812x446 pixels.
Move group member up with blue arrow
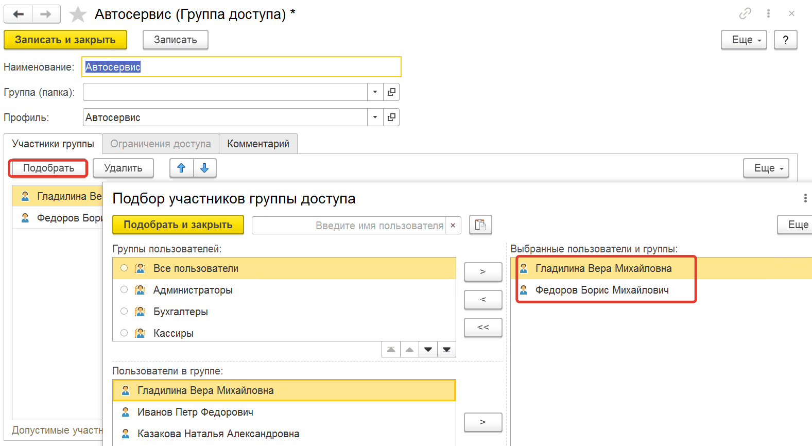tap(181, 168)
